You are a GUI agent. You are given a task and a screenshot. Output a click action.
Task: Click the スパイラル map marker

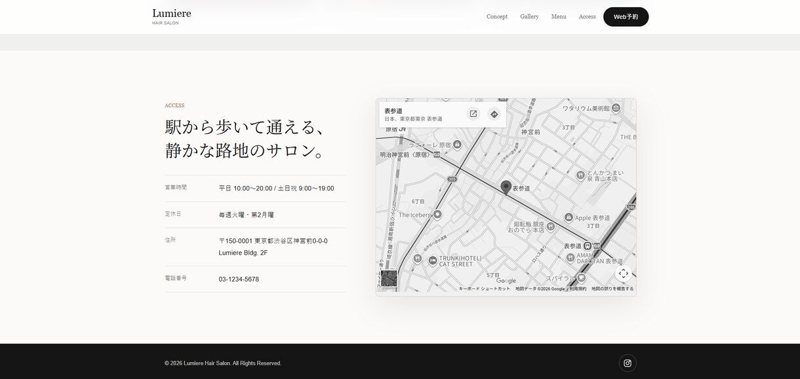(x=581, y=278)
